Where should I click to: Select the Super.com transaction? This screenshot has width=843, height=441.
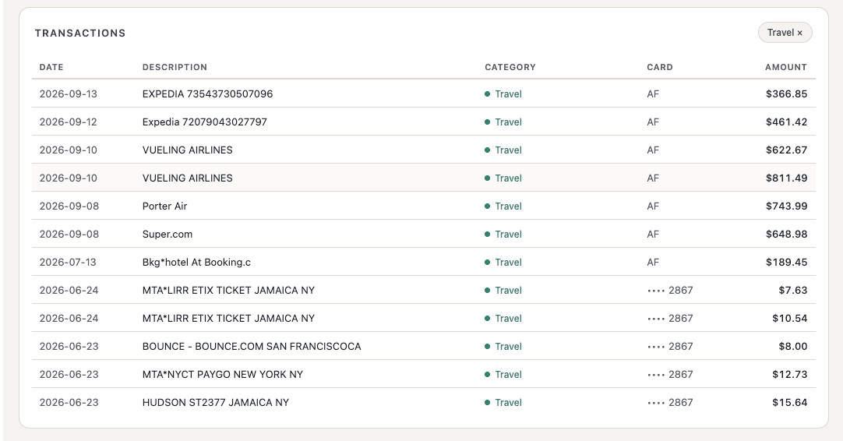pyautogui.click(x=424, y=234)
